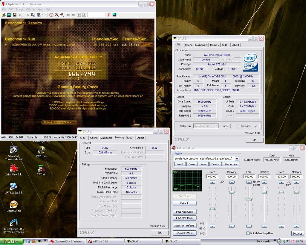
Task: Open SFT Loader.lnk desktop shortcut
Action: click(14, 188)
